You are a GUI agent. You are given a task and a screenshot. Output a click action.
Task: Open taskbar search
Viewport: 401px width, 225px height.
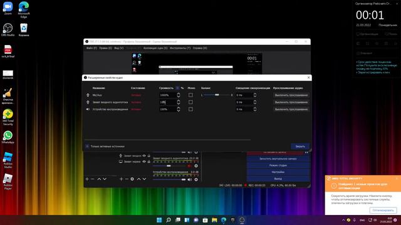[x=169, y=220]
